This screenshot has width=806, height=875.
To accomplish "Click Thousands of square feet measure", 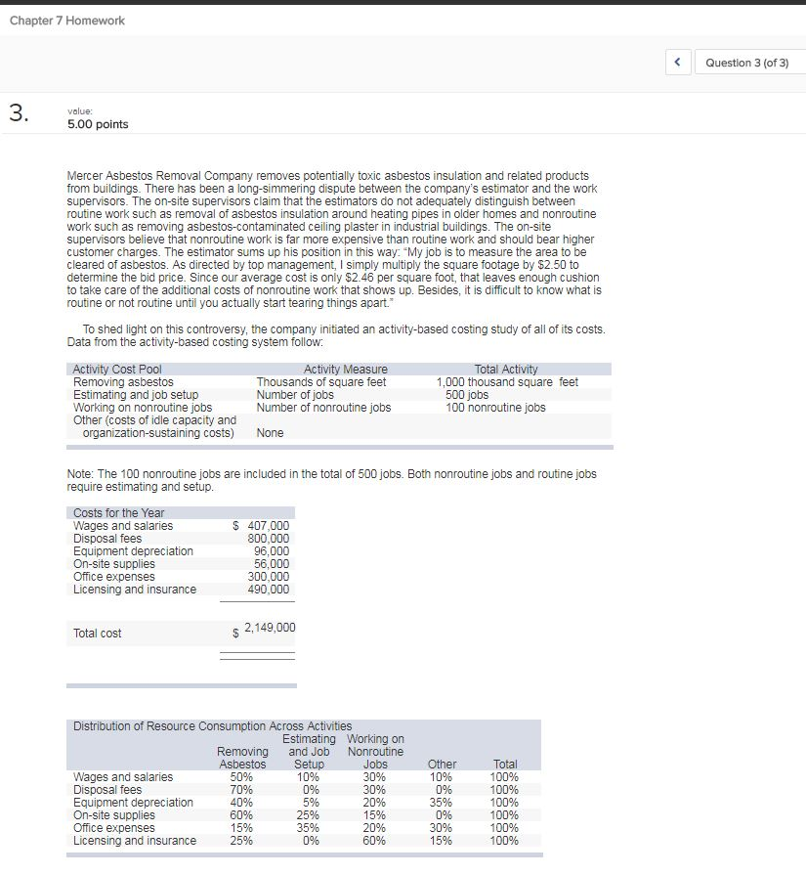I will [x=320, y=382].
